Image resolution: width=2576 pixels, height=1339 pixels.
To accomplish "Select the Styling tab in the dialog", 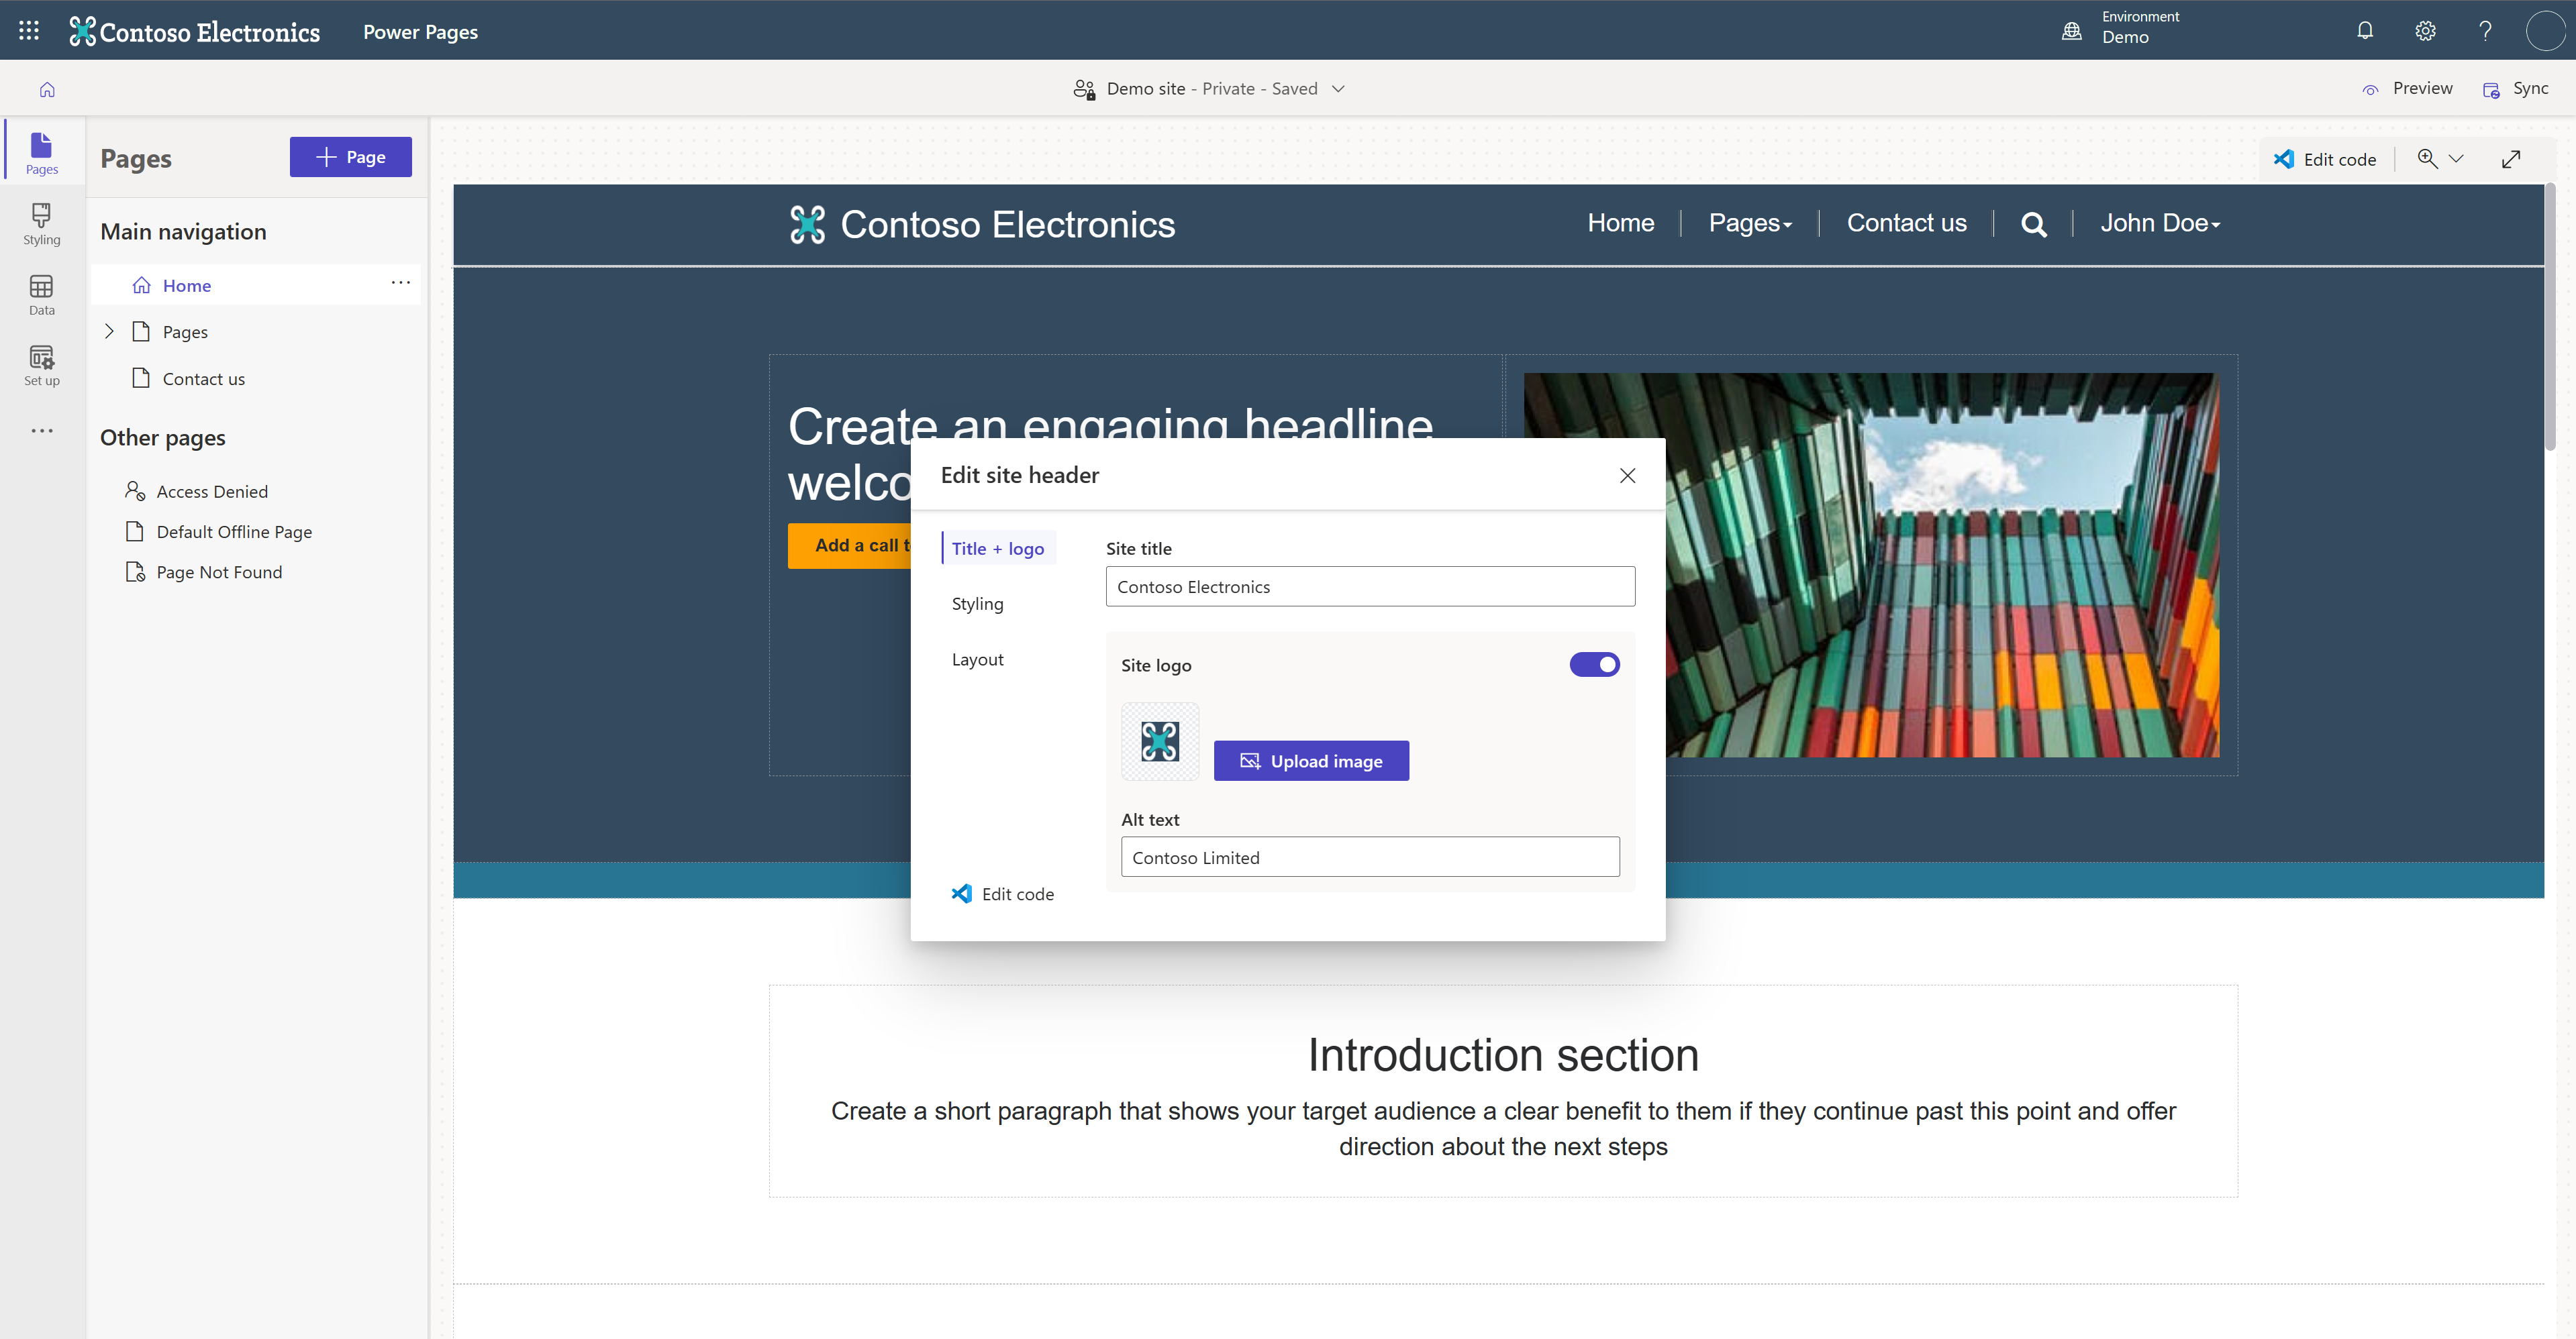I will 977,602.
